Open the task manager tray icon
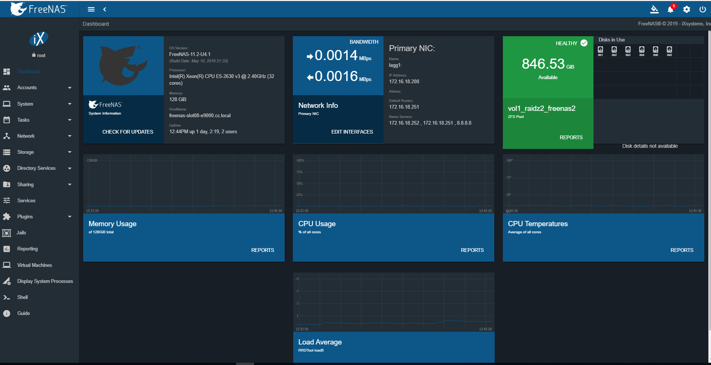 [654, 9]
